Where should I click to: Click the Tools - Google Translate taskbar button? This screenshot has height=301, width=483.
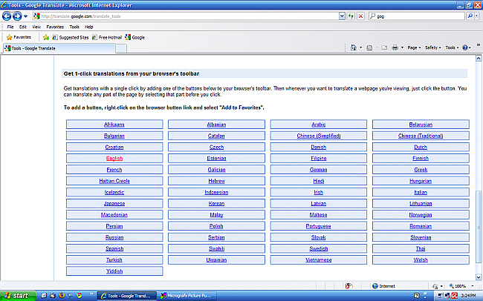click(x=126, y=296)
